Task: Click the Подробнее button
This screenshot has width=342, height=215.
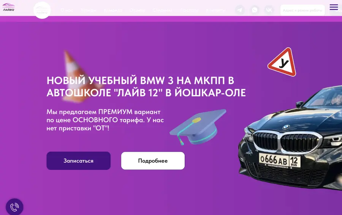Action: point(153,161)
